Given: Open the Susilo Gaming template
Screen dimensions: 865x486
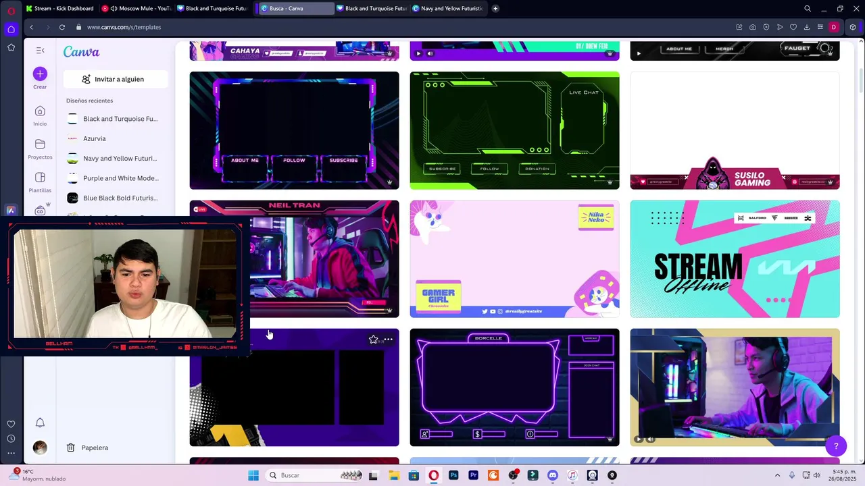Looking at the screenshot, I should coord(735,130).
